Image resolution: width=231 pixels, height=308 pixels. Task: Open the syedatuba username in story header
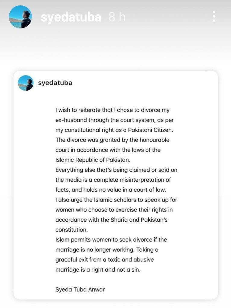pos(71,17)
